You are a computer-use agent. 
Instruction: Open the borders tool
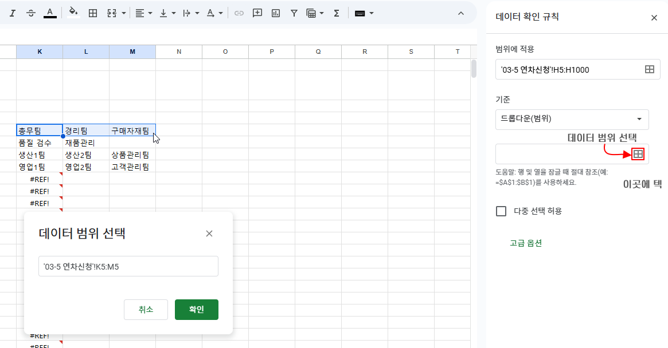click(x=92, y=13)
